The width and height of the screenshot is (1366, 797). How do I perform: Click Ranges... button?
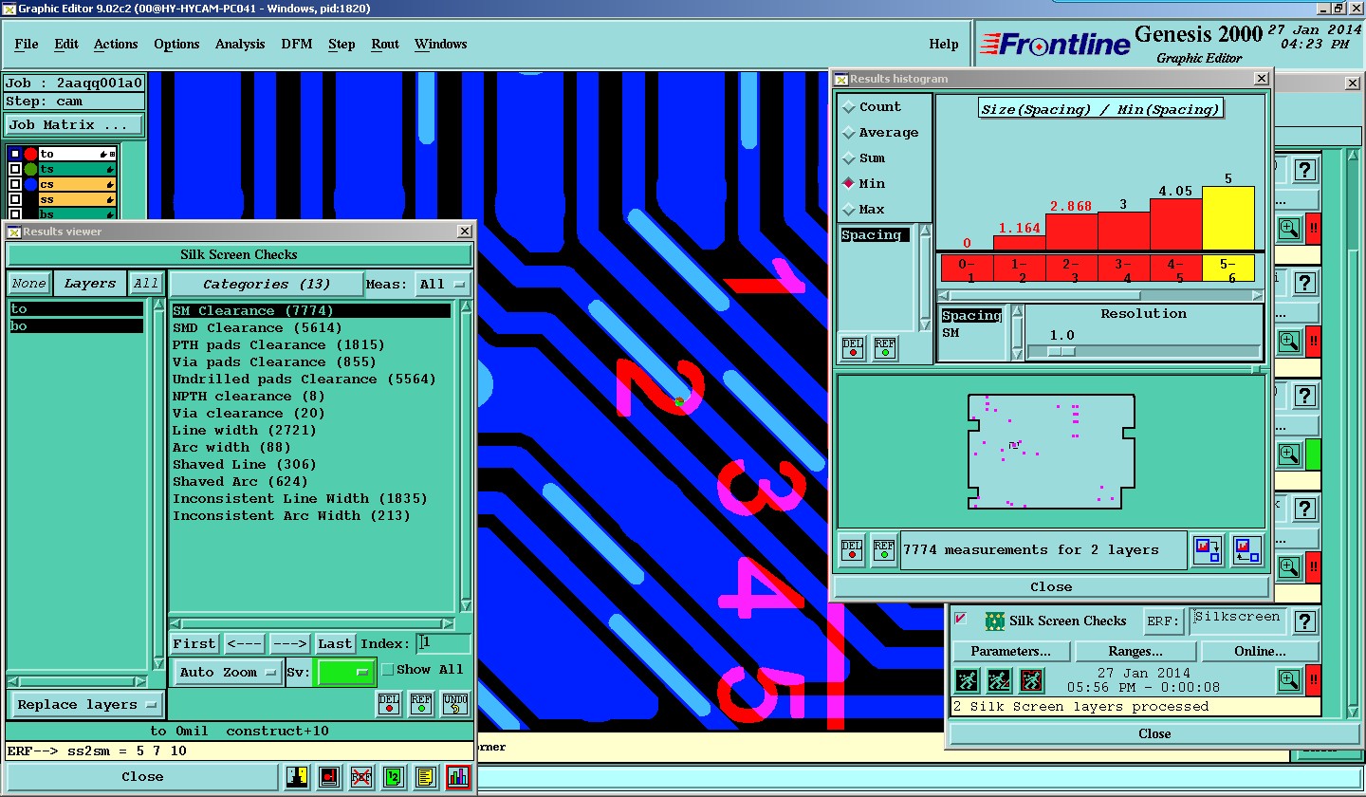point(1135,652)
